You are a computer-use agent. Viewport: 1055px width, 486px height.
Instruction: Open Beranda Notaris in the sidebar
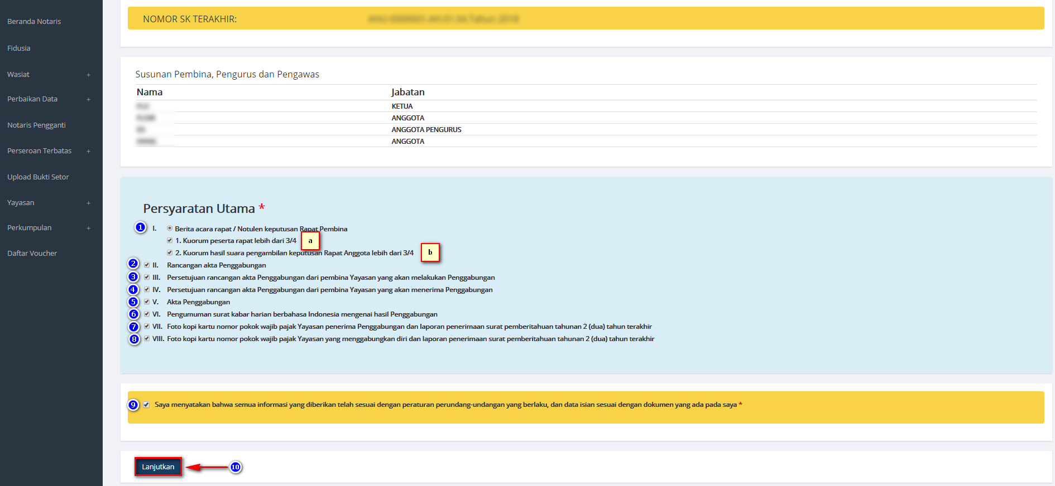pyautogui.click(x=34, y=22)
